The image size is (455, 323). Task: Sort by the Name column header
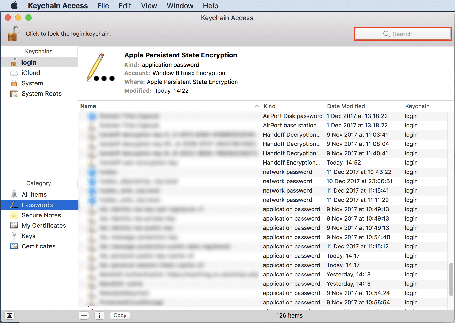click(x=169, y=106)
